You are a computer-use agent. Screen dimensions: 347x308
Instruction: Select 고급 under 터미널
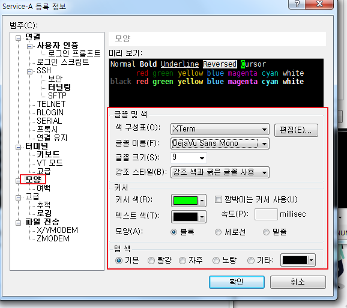pyautogui.click(x=44, y=171)
